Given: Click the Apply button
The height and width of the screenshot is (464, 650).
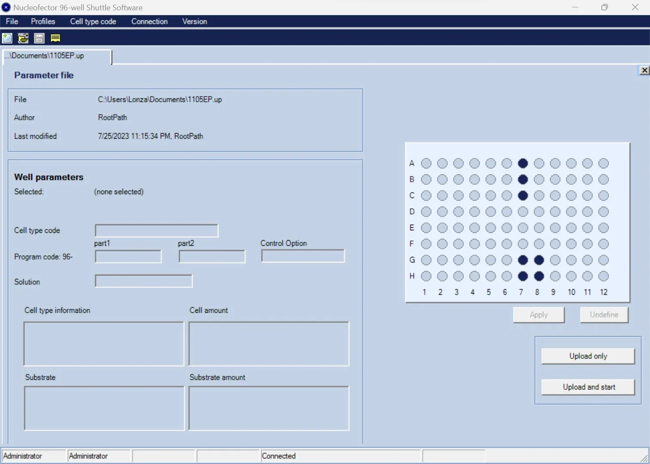Looking at the screenshot, I should [539, 315].
